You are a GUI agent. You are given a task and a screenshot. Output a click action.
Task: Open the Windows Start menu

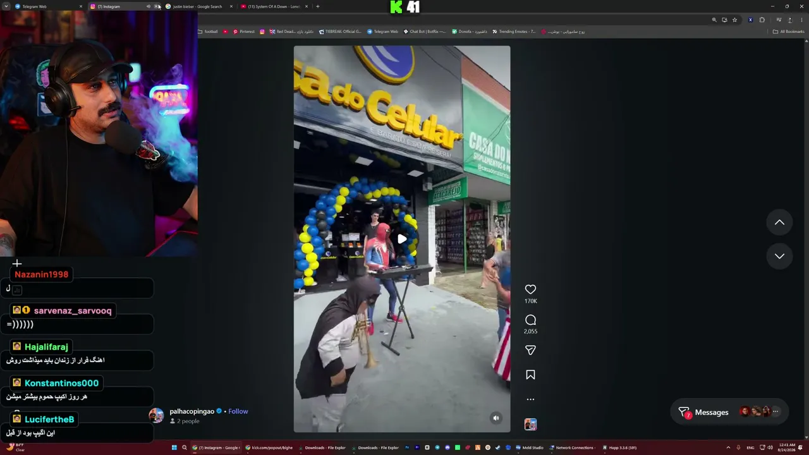174,447
